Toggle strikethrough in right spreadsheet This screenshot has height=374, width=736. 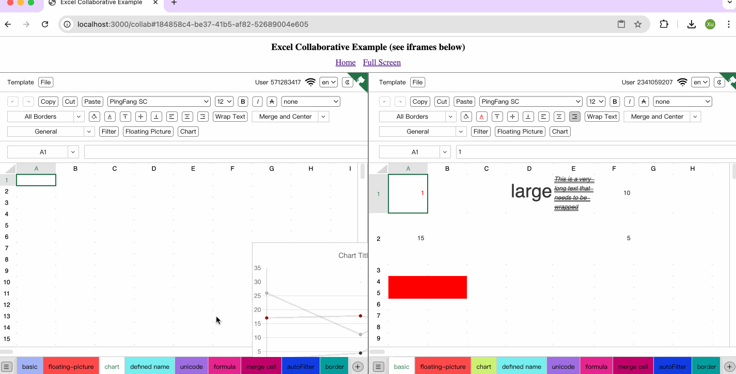click(644, 102)
